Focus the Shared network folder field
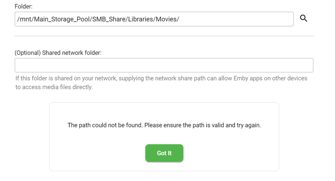Screen dimensions: 335x181 [x=164, y=65]
